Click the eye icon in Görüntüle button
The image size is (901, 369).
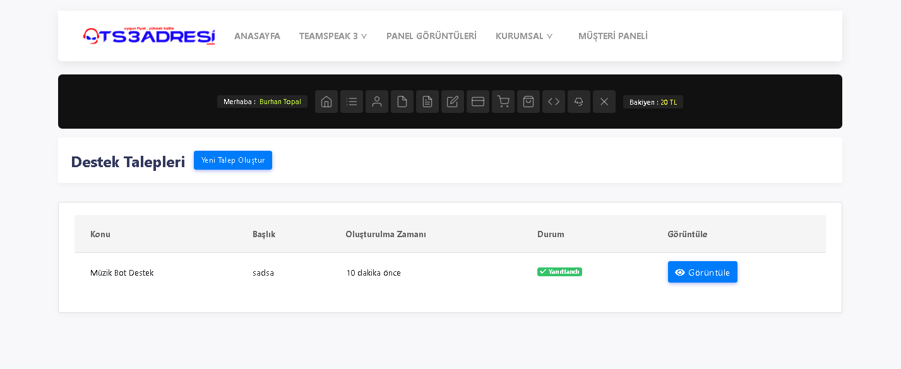coord(680,272)
